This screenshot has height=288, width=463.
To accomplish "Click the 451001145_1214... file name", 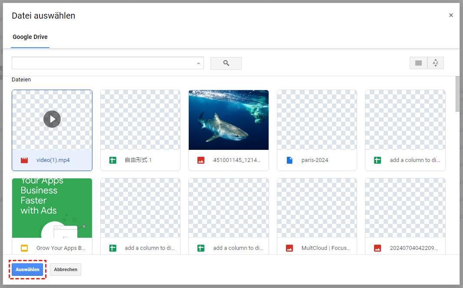I will pos(237,160).
